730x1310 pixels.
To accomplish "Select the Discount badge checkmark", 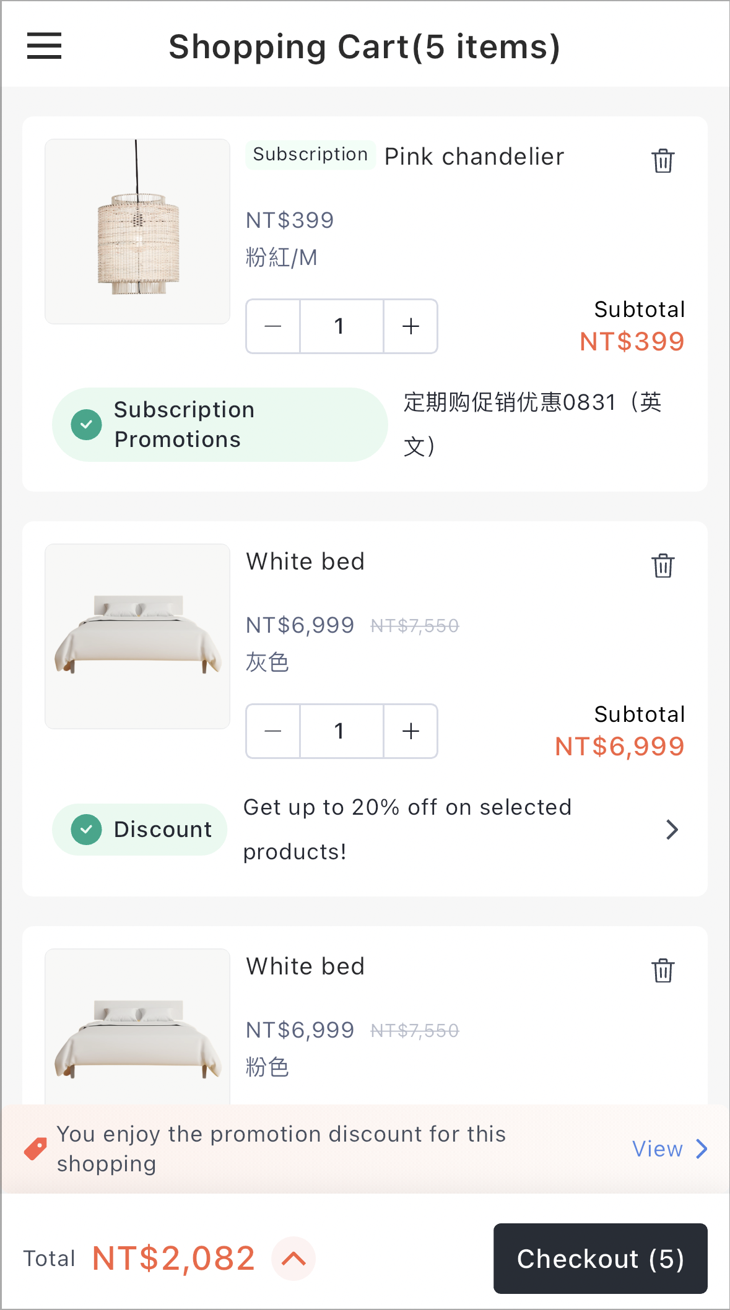I will 87,830.
